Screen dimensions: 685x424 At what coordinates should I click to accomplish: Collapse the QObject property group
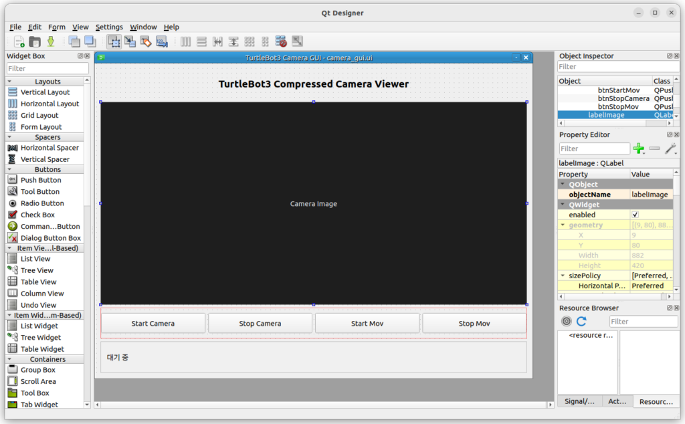click(x=563, y=185)
